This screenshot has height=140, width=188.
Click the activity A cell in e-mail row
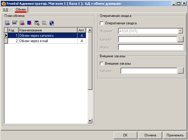click(82, 41)
